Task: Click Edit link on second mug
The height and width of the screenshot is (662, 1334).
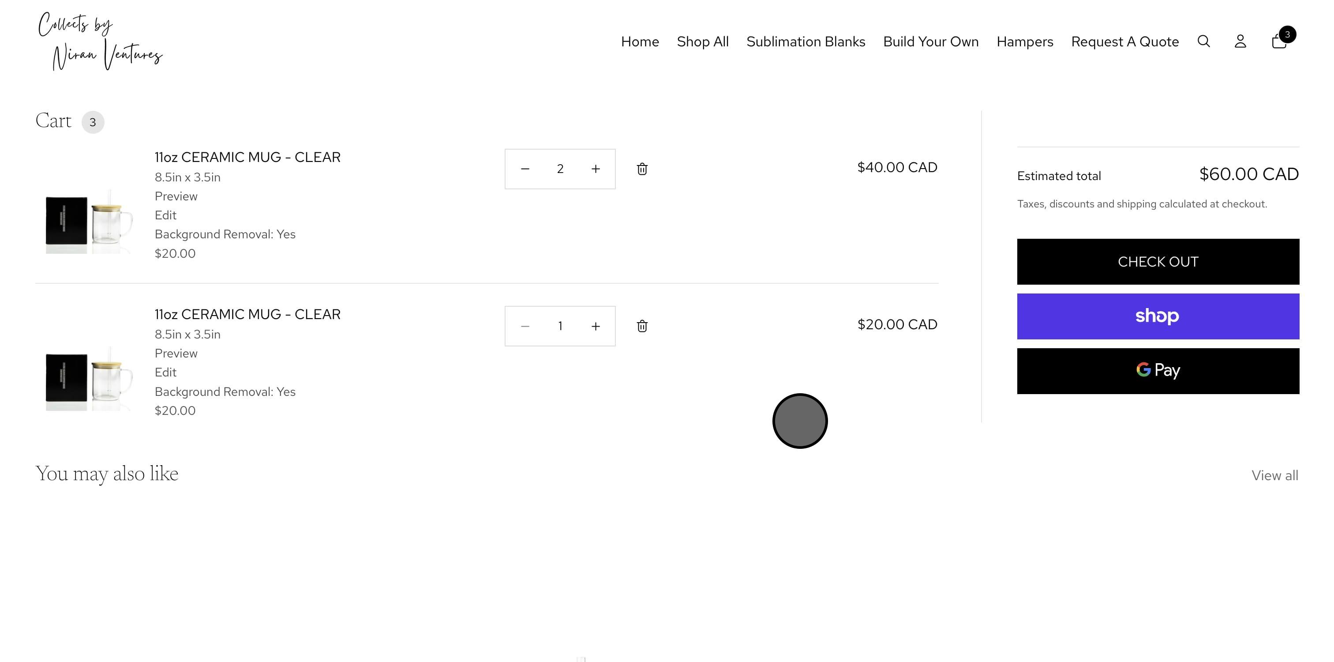Action: 166,372
